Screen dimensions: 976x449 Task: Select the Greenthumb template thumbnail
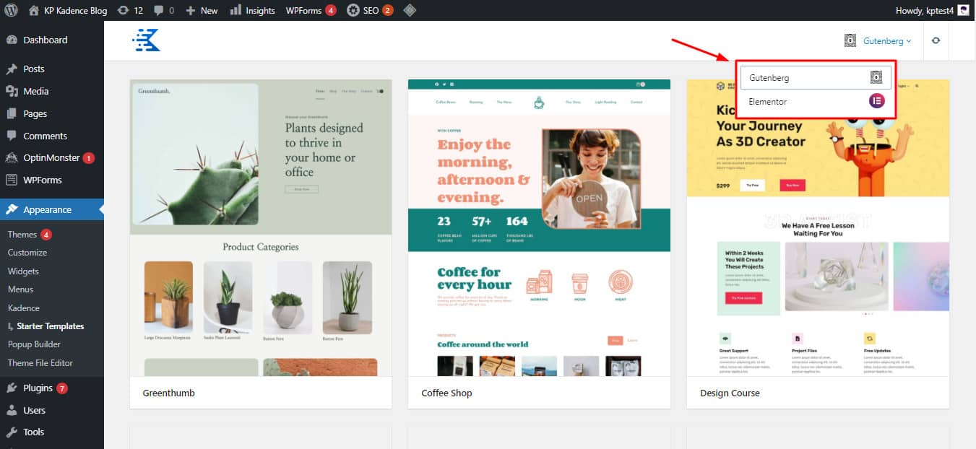click(x=261, y=227)
